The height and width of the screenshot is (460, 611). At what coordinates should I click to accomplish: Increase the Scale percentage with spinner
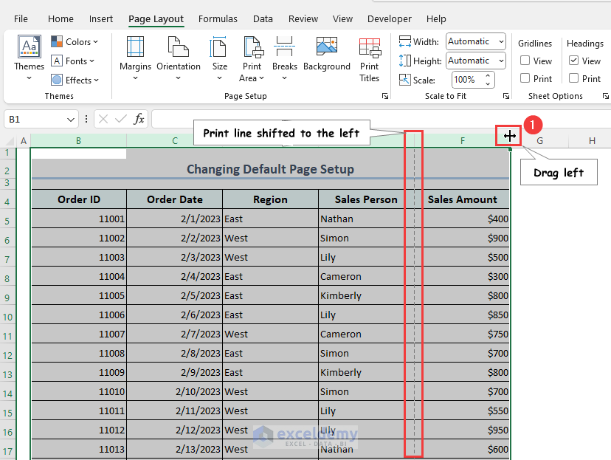[x=487, y=76]
